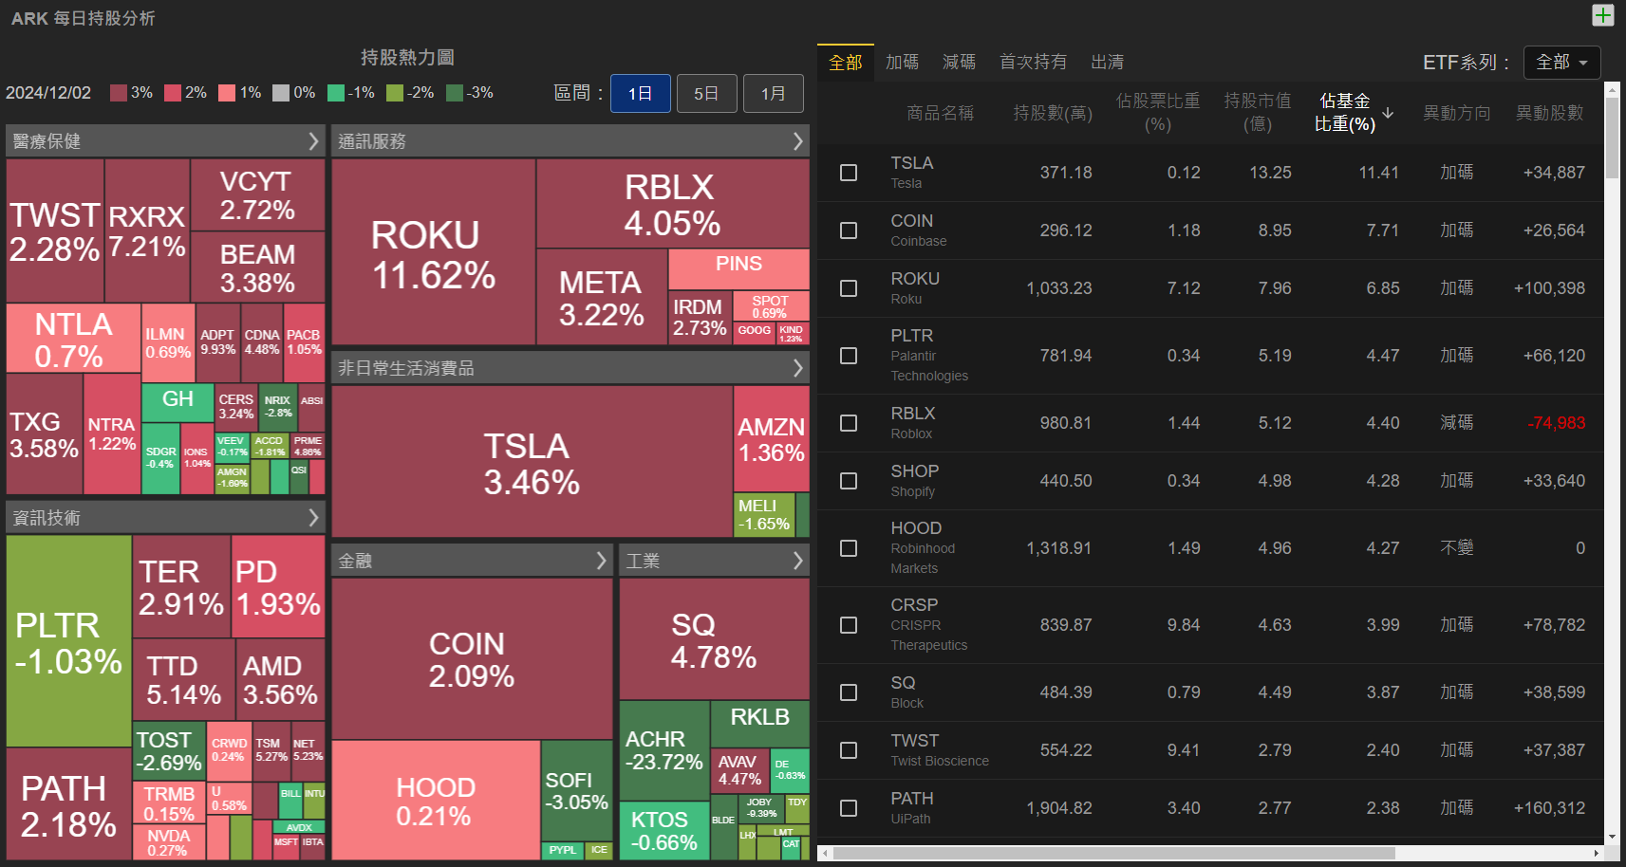This screenshot has width=1626, height=867.
Task: Expand the 金融 sector chevron
Action: tap(601, 561)
